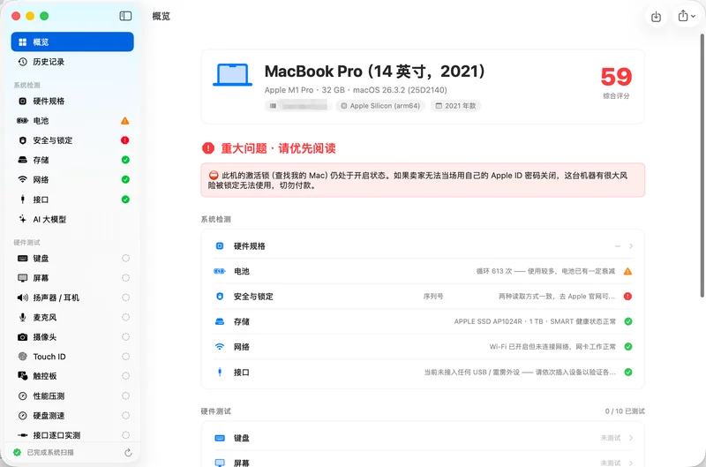Open the download/import toolbar button
The width and height of the screenshot is (706, 467).
click(x=656, y=17)
